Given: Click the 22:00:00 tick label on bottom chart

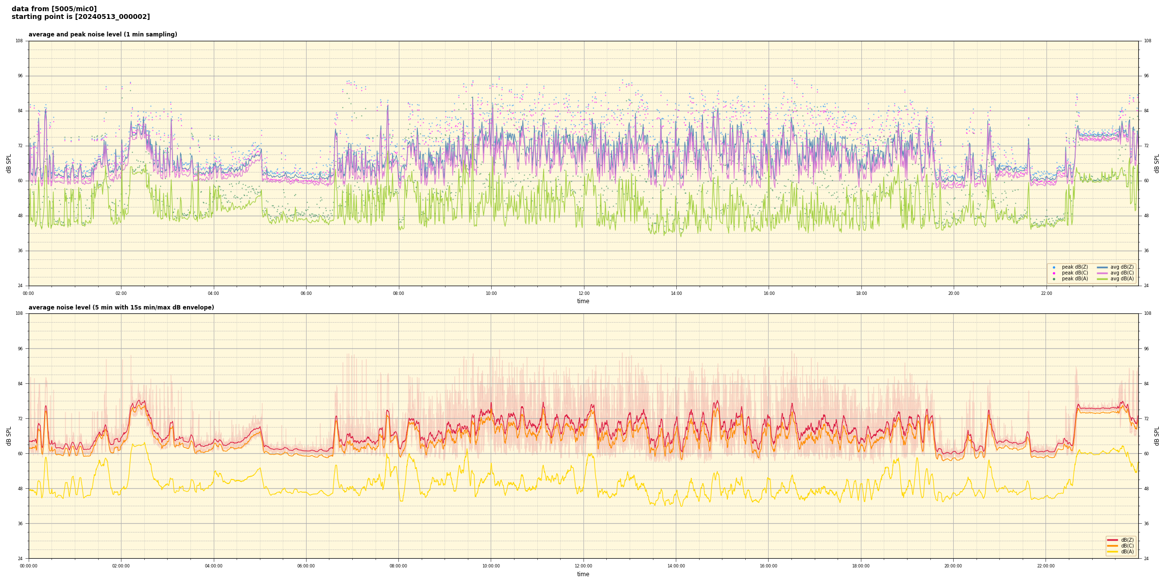Looking at the screenshot, I should (1046, 566).
